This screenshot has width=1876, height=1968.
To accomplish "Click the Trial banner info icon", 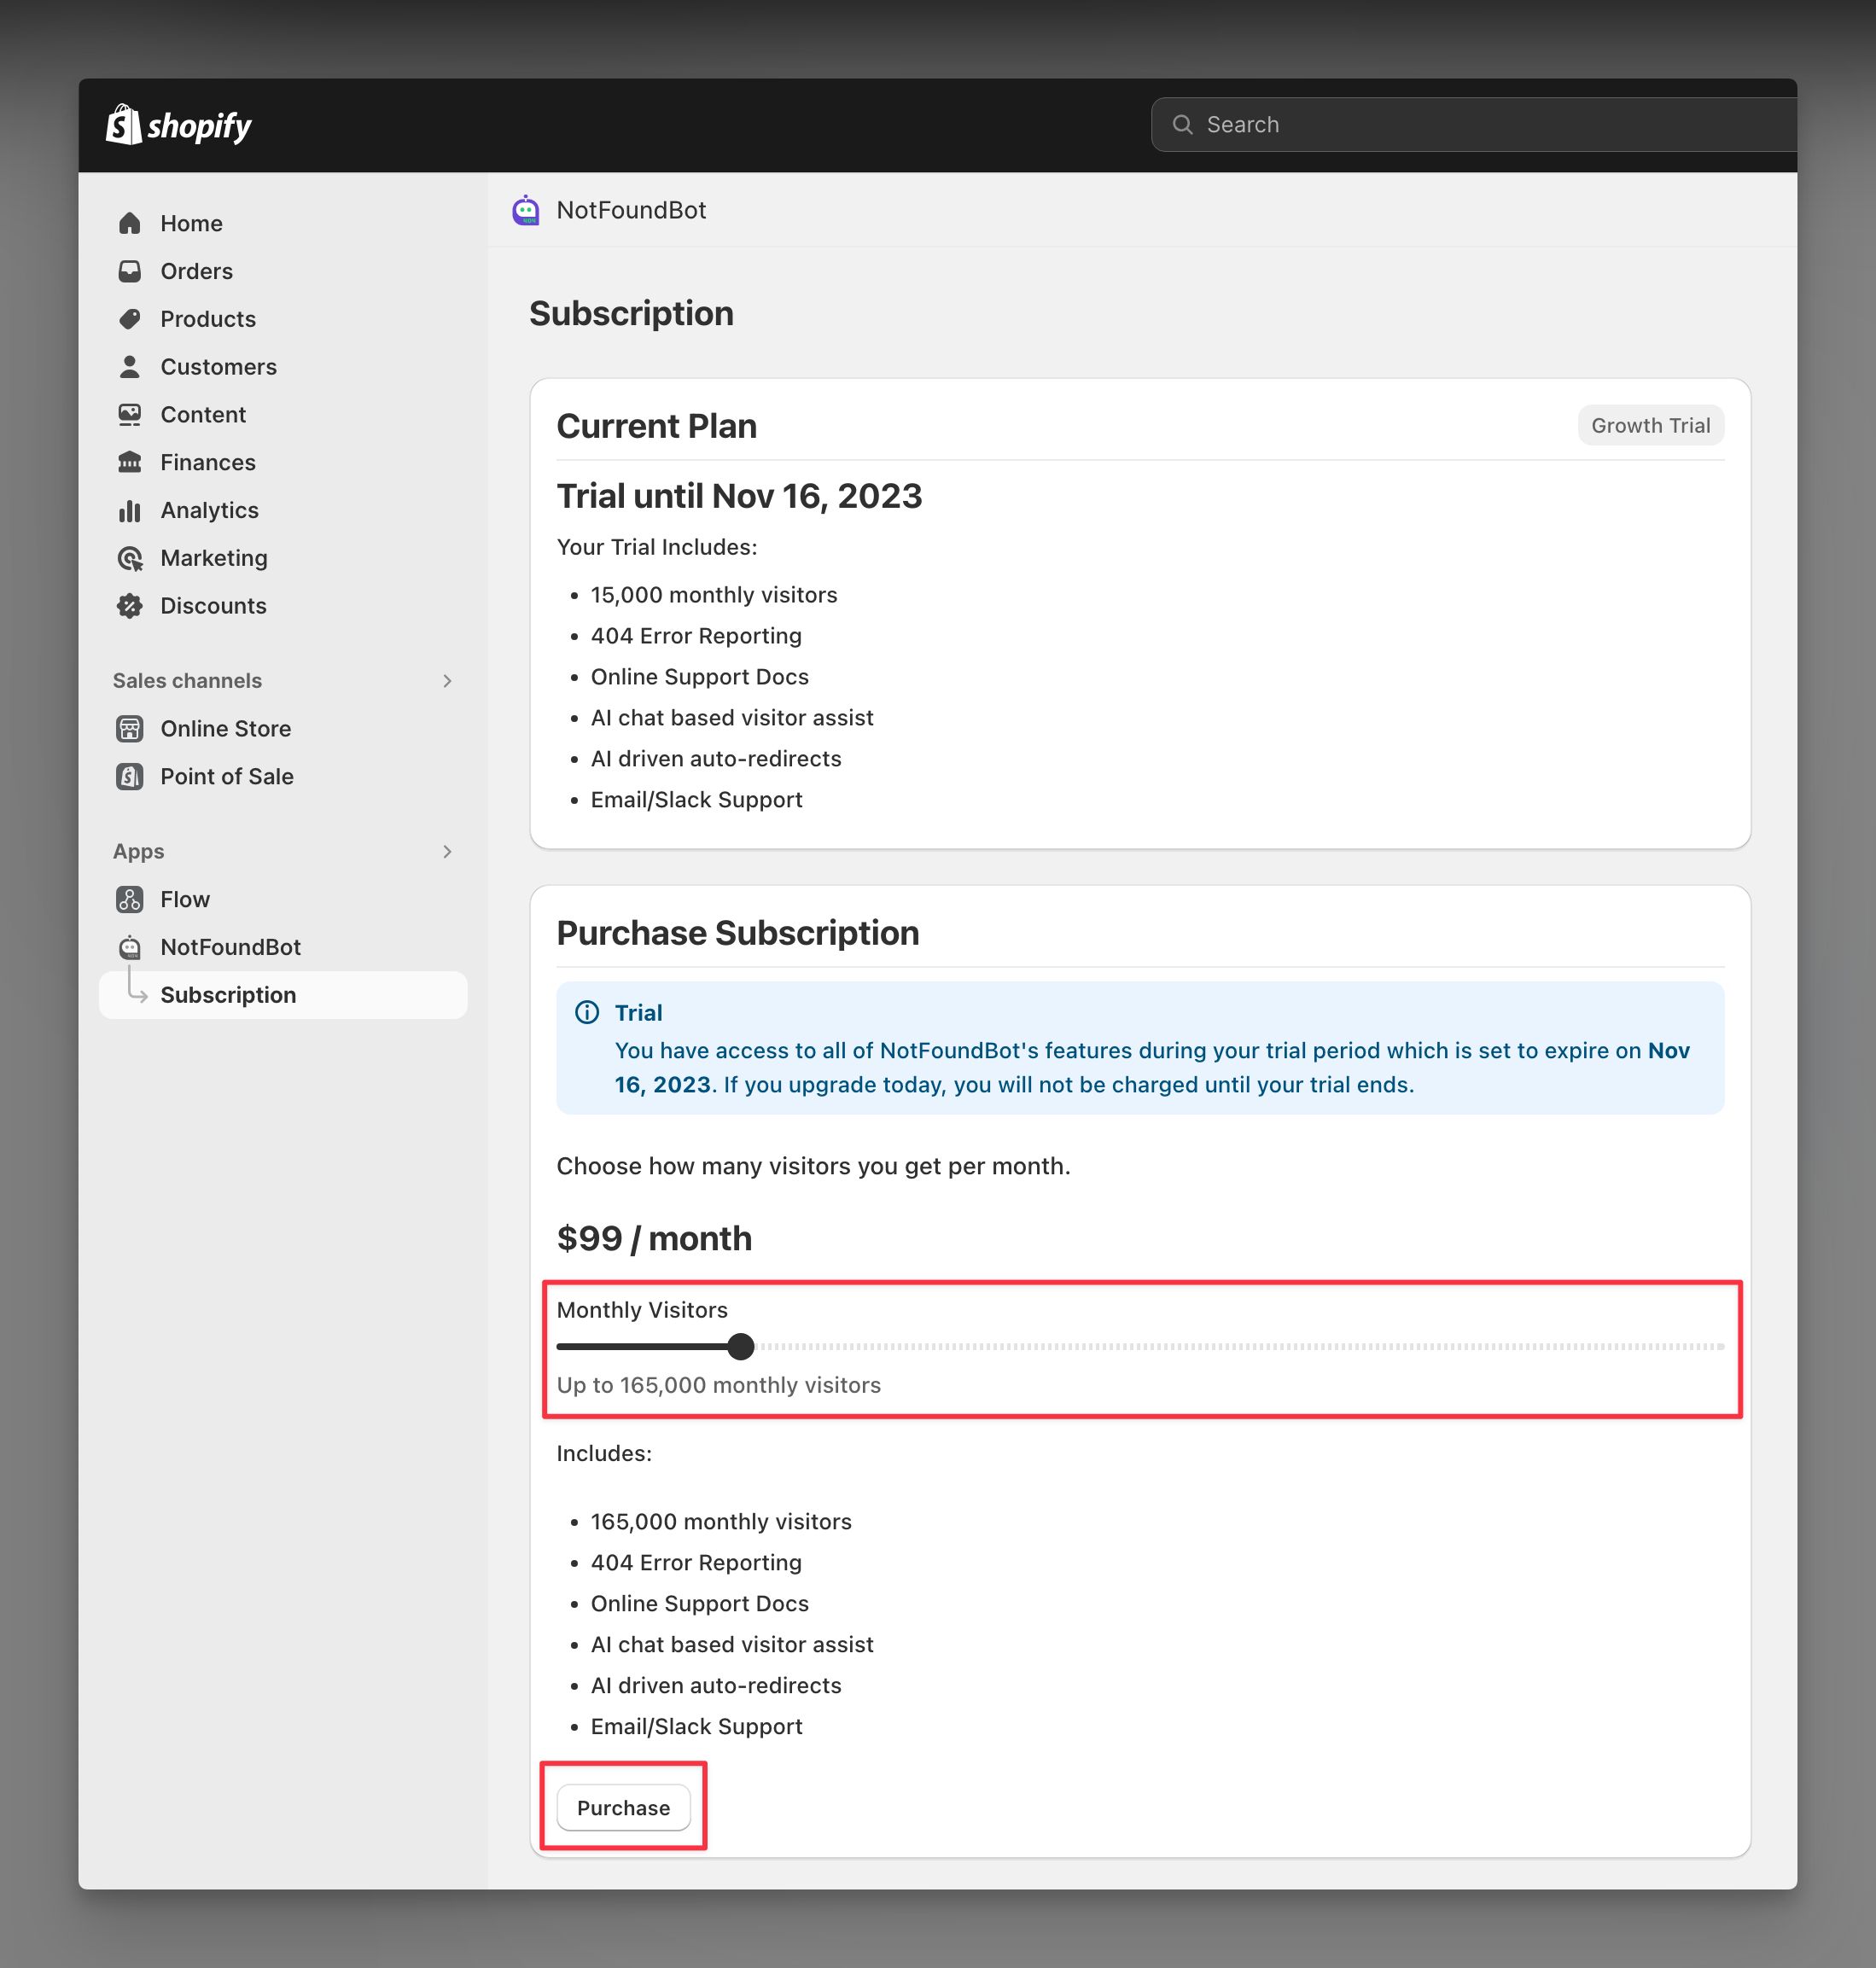I will 588,1013.
